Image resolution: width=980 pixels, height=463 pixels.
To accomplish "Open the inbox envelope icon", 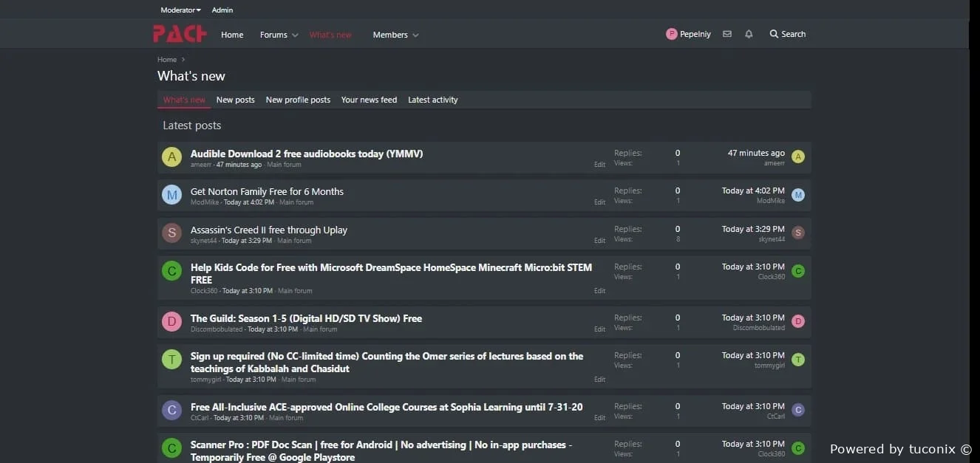I will (x=727, y=34).
